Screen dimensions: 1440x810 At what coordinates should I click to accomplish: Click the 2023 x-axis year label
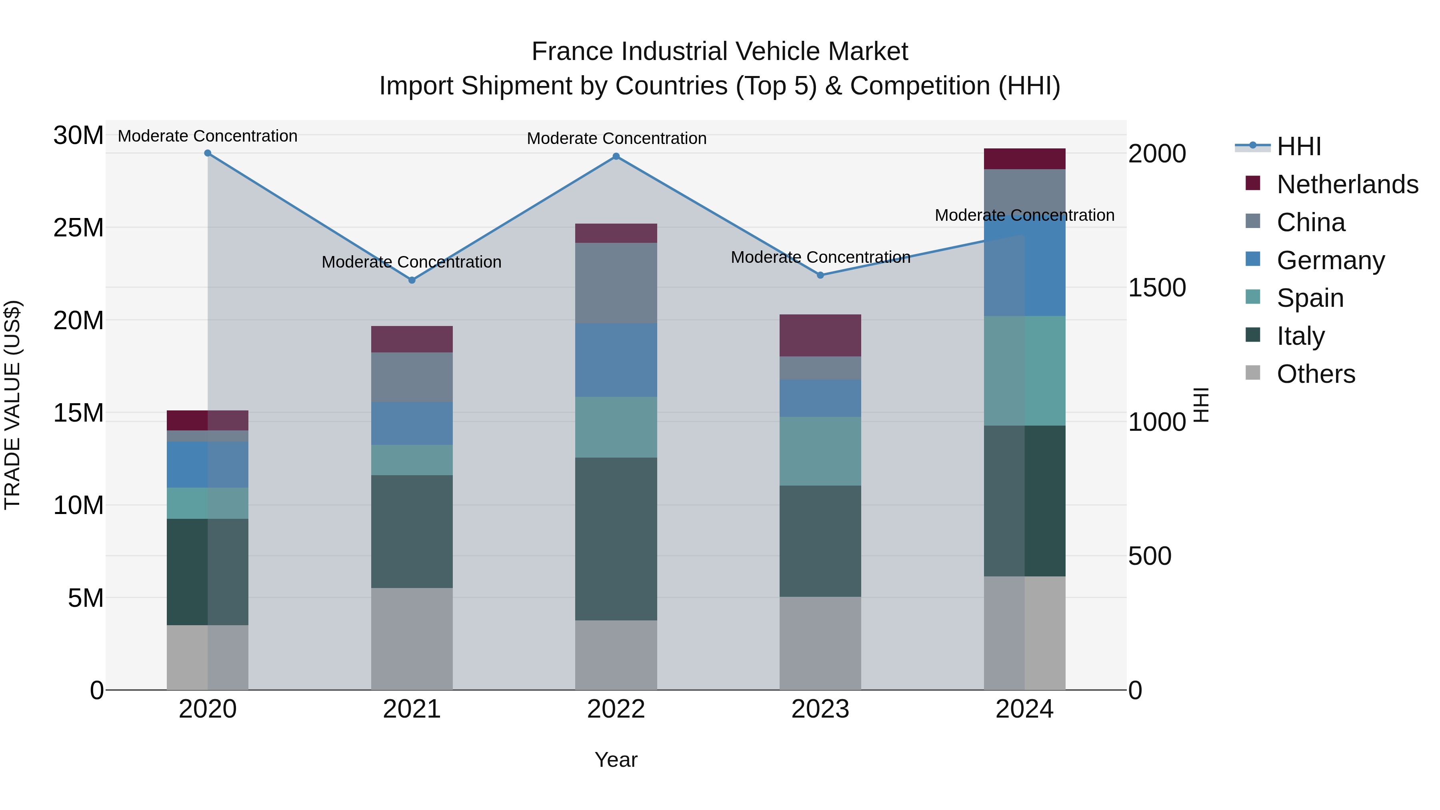pos(820,709)
